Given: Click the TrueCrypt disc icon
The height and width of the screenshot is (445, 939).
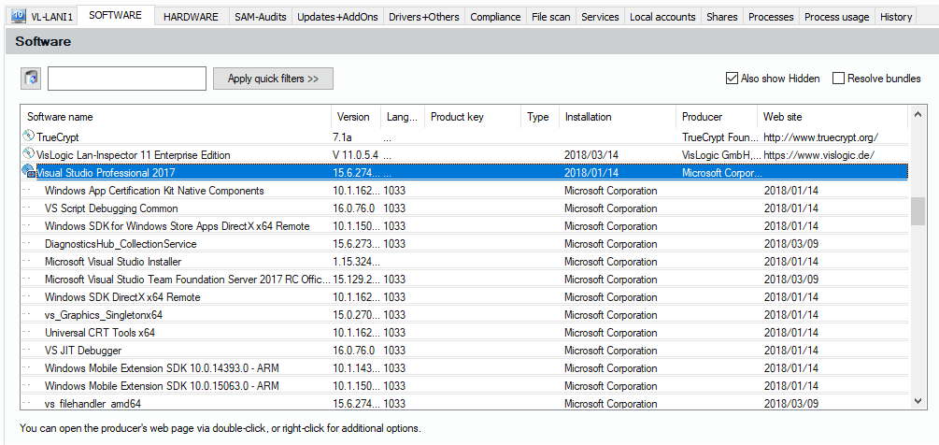Looking at the screenshot, I should 28,136.
